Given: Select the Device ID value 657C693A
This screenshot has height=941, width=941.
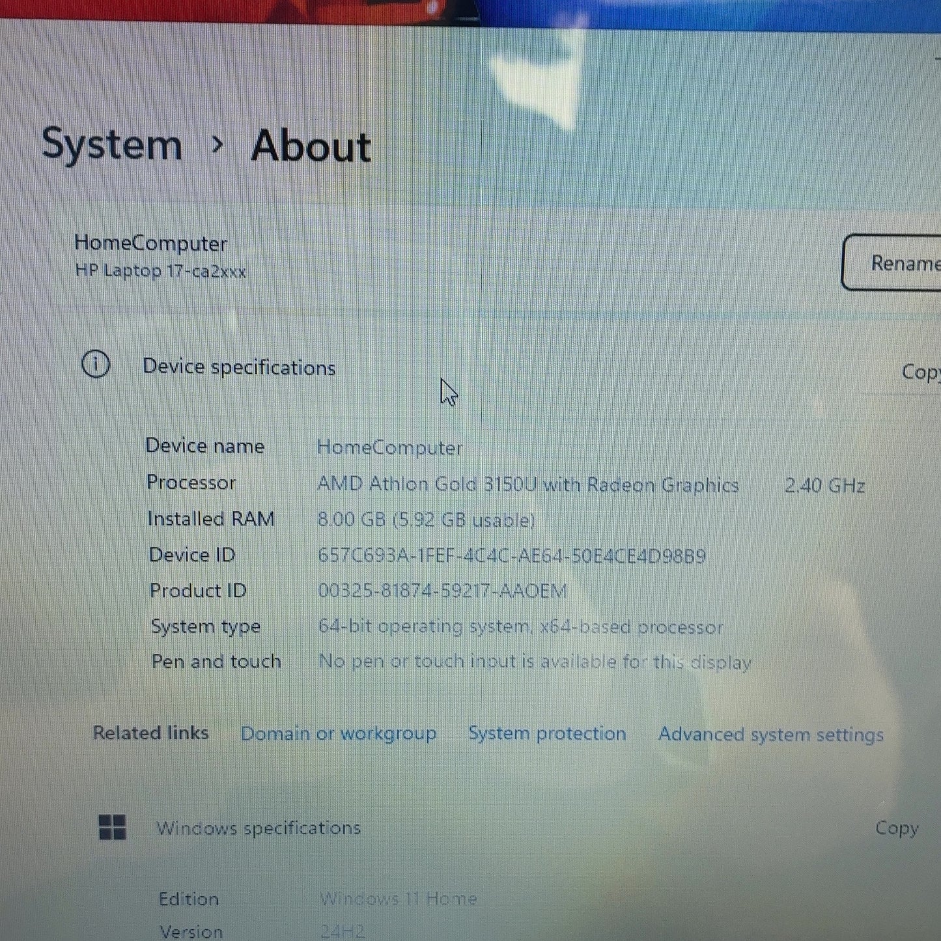Looking at the screenshot, I should 512,555.
